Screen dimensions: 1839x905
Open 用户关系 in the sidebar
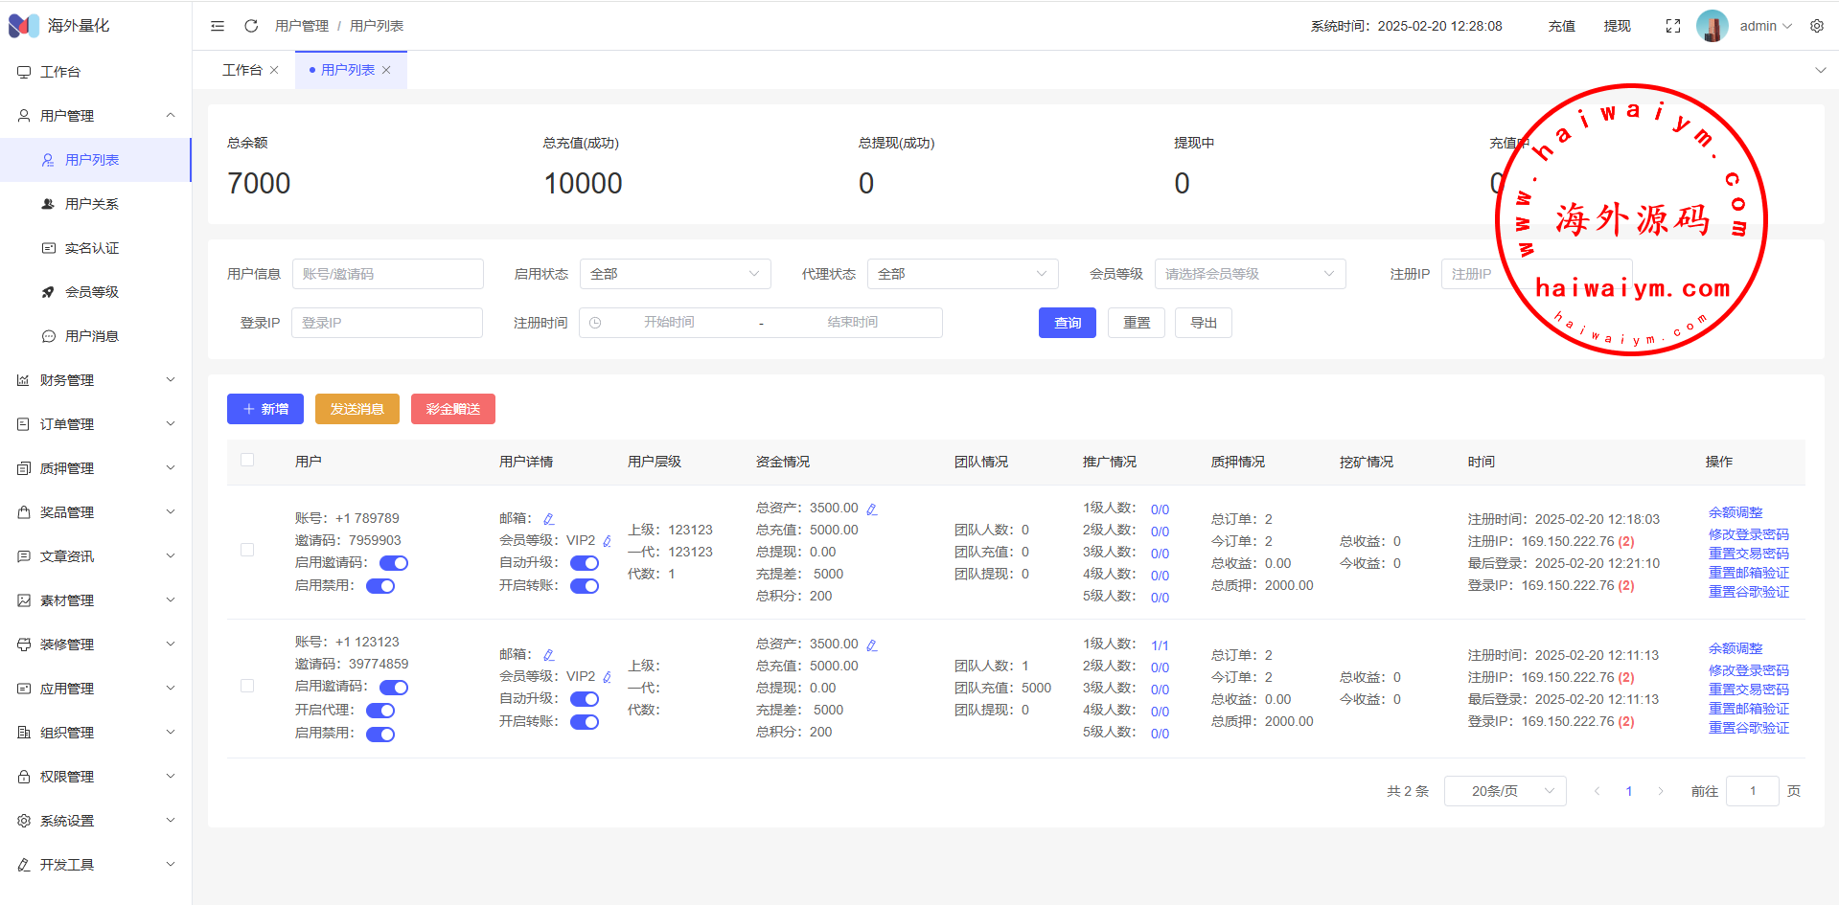[x=92, y=204]
